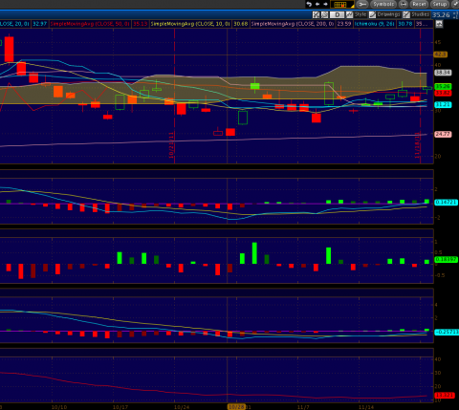Click the print icon button beside Symbols
Screen dimensions: 459x410
click(404, 4)
